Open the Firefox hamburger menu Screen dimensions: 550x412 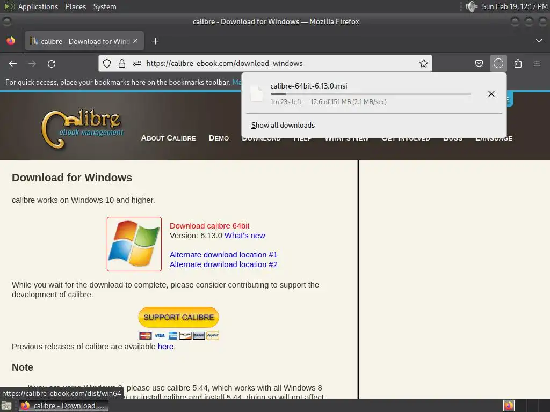click(x=537, y=63)
